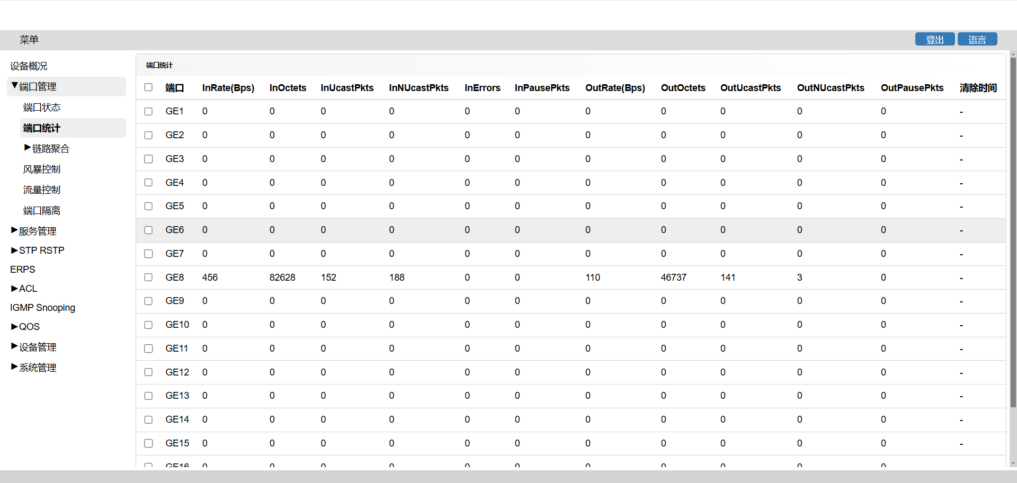Check the GE8 port row checkbox

tap(148, 278)
